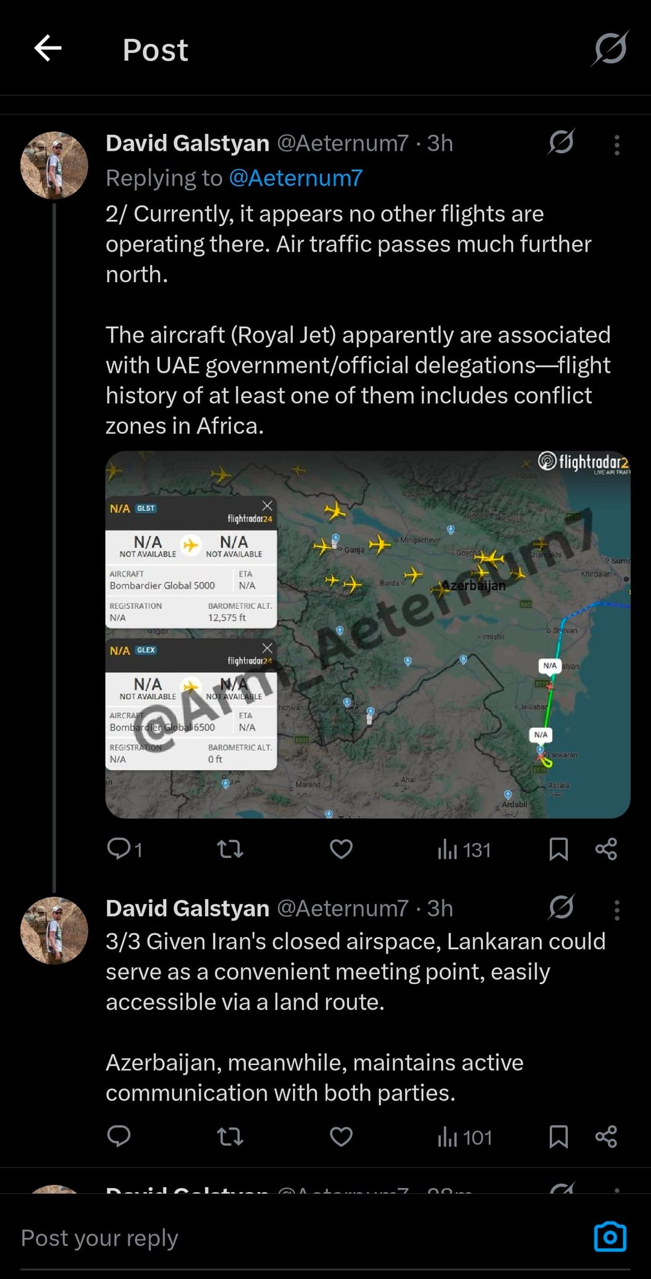
Task: Attach a photo using the camera icon
Action: tap(610, 1237)
